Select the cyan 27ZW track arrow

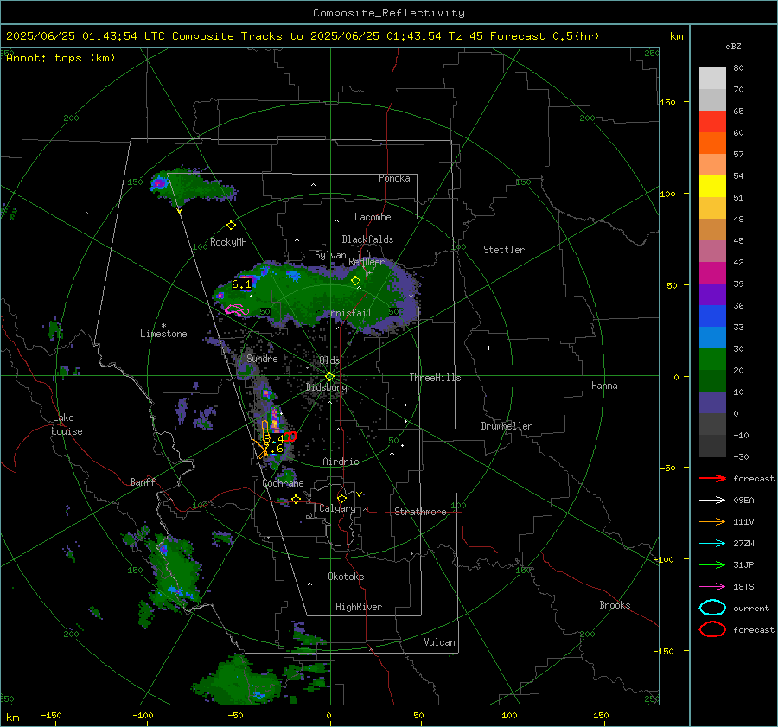pyautogui.click(x=712, y=544)
